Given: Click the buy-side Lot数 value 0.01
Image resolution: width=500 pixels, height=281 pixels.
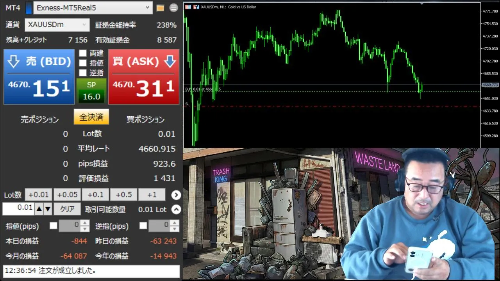Looking at the screenshot, I should pyautogui.click(x=167, y=134).
